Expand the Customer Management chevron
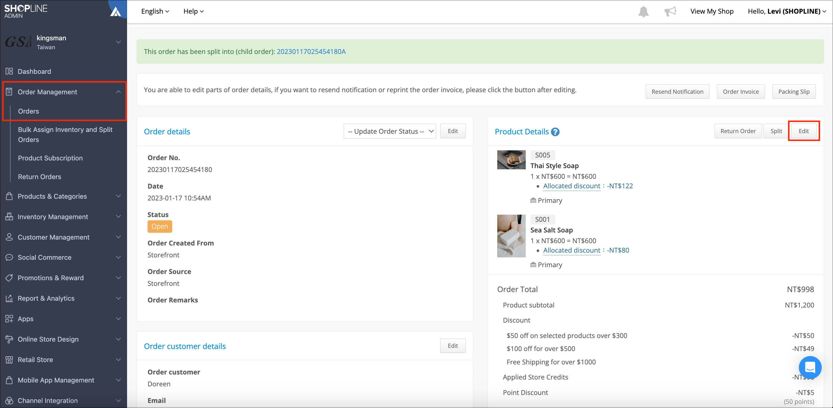Viewport: 833px width, 408px height. point(118,237)
